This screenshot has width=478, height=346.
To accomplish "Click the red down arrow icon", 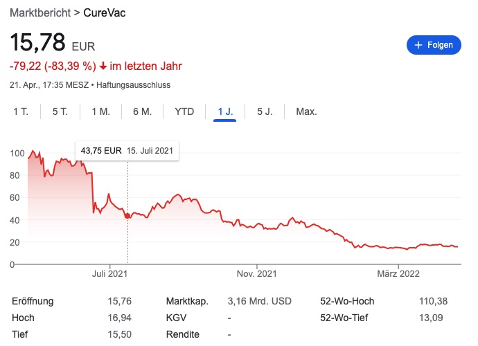I will tap(103, 67).
